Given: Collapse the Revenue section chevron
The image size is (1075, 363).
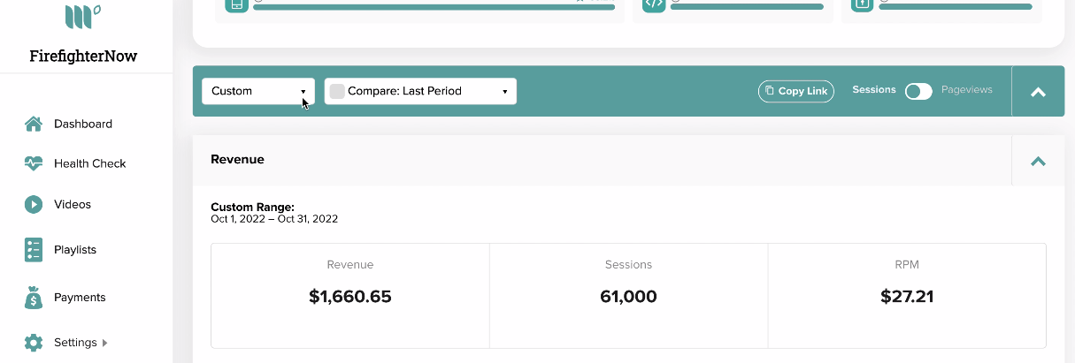Looking at the screenshot, I should [x=1039, y=161].
